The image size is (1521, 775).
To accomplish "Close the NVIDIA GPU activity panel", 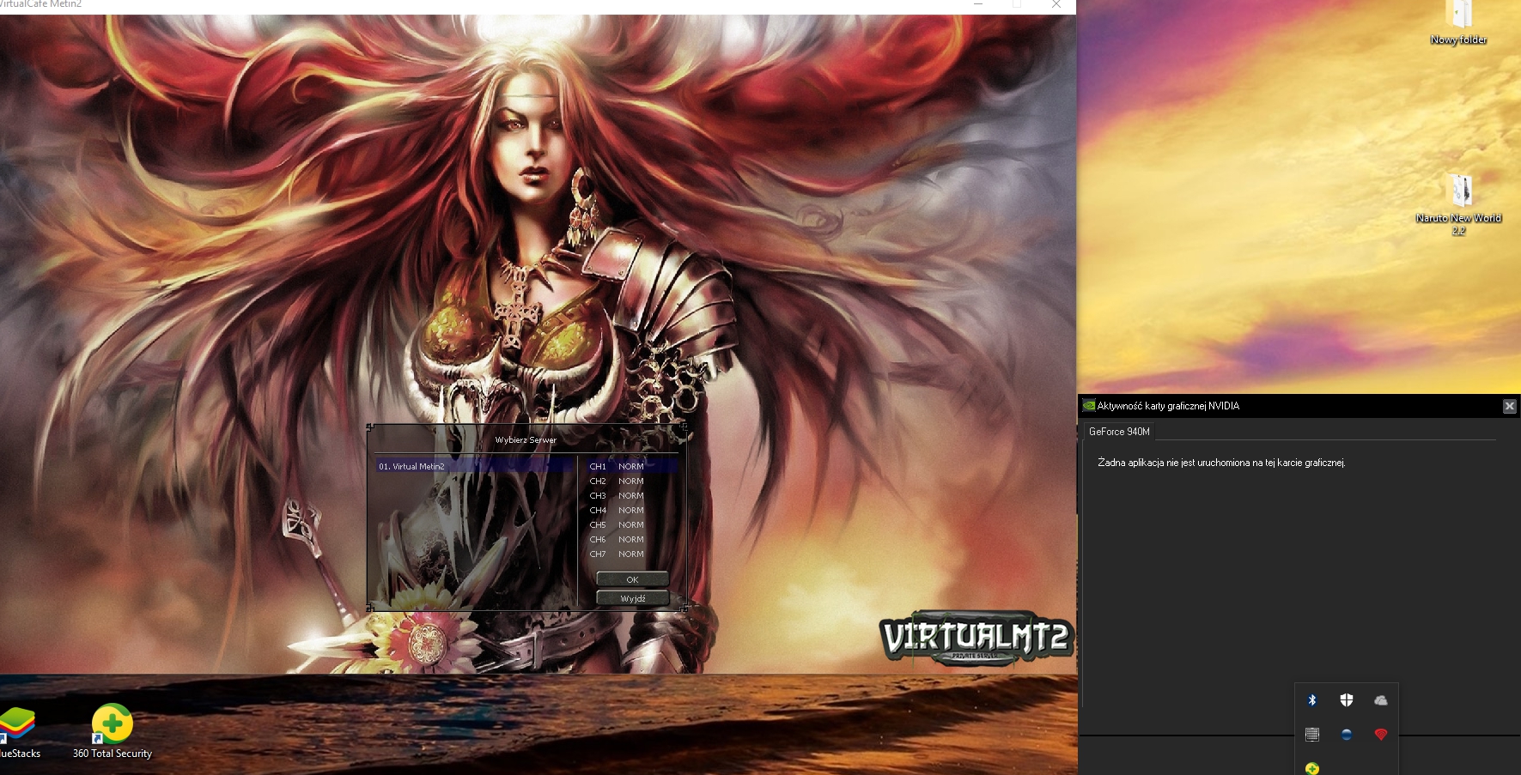I will [x=1509, y=406].
